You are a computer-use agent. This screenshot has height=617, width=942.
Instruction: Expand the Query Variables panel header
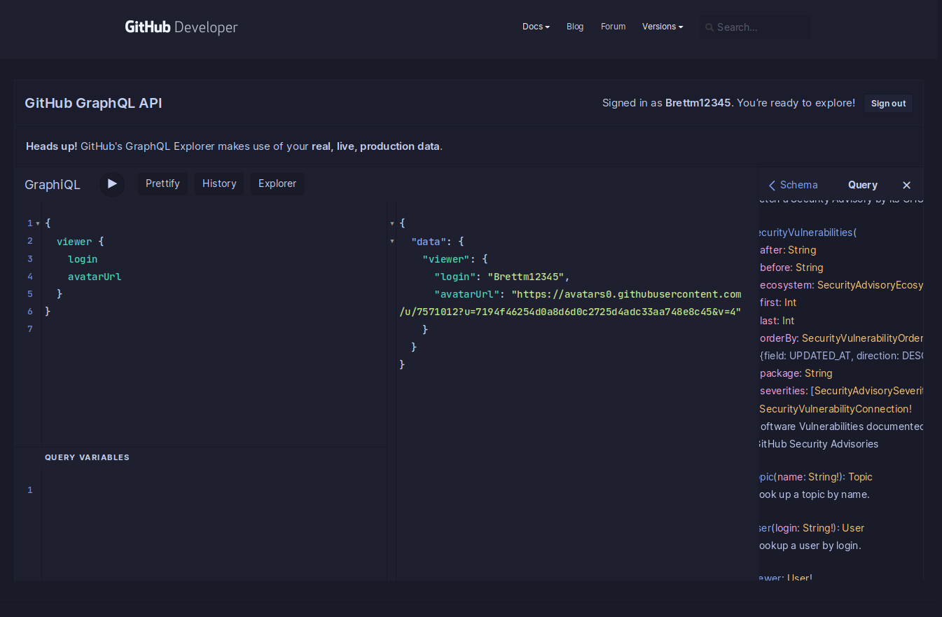tap(200, 457)
